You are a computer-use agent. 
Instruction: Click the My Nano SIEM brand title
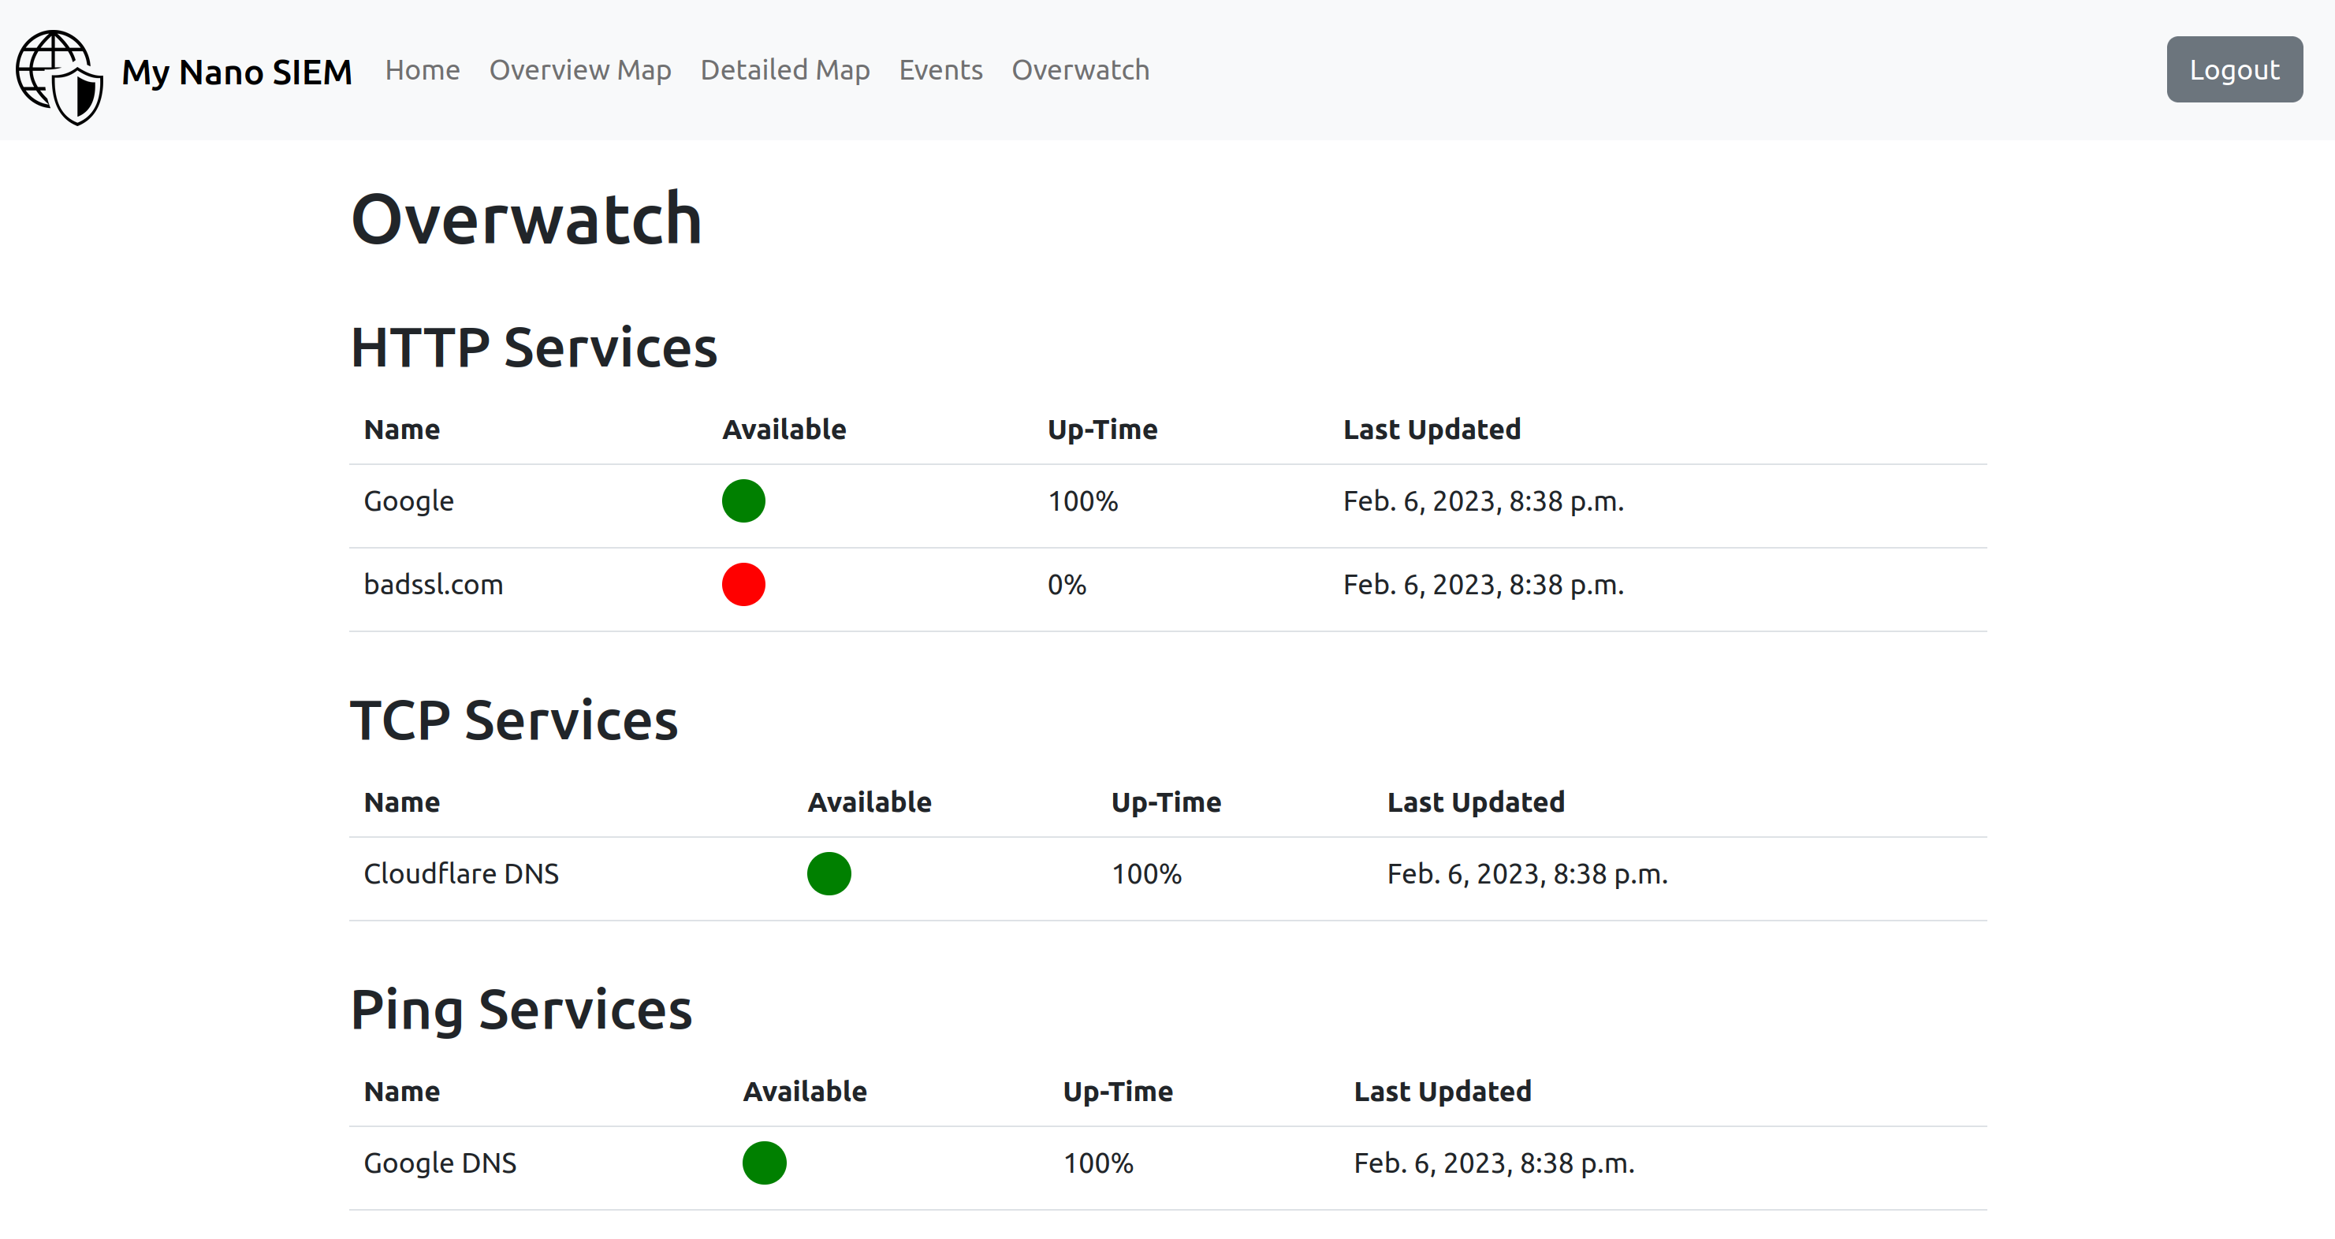236,72
